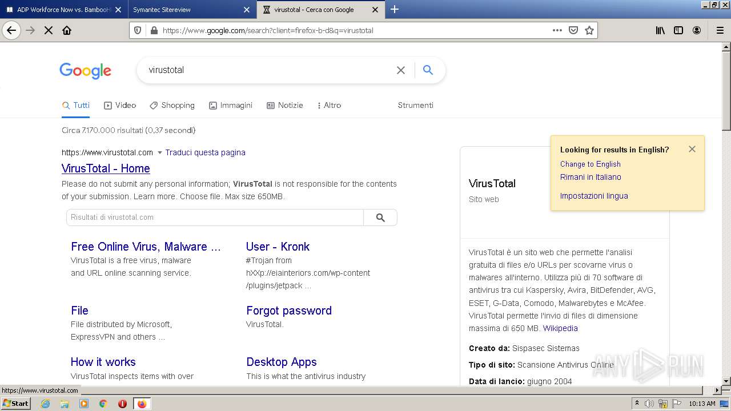Expand the result options arrow next to virustotal.com

[x=160, y=152]
